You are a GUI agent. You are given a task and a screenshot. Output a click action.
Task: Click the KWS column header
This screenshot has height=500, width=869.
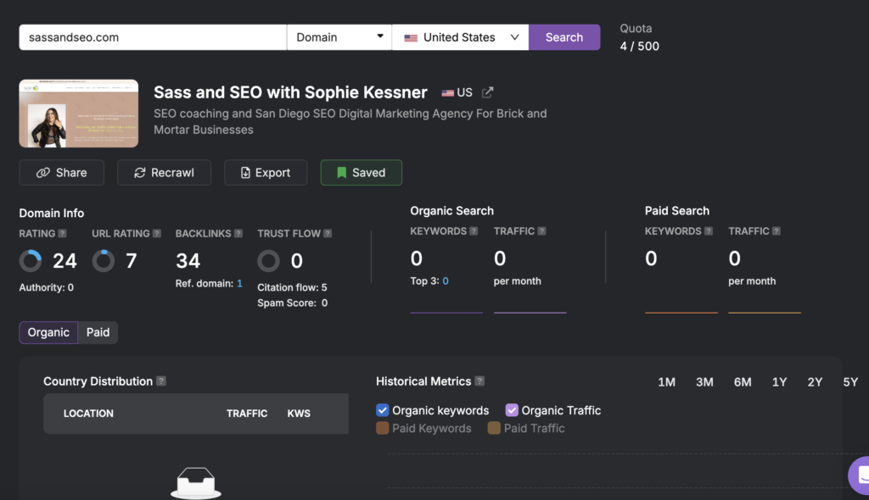[299, 414]
